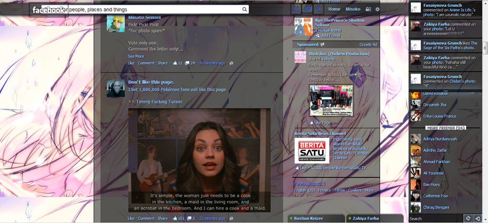Click Minato Sensei profile thumbnail
Screen dimensions: 488x223
coord(116,23)
